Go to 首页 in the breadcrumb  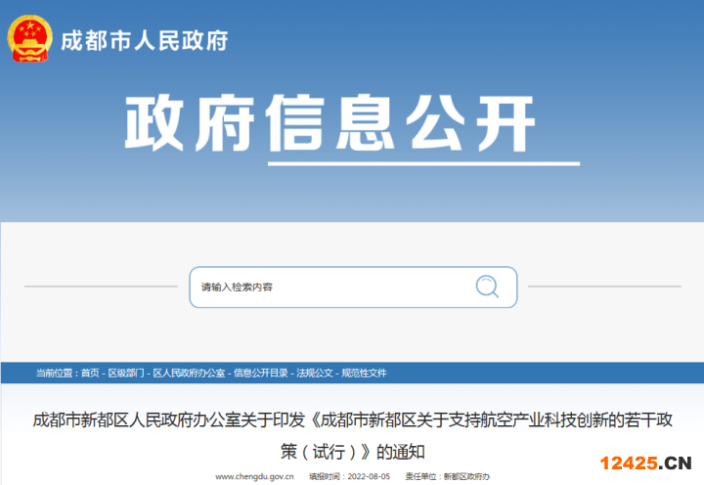click(90, 374)
